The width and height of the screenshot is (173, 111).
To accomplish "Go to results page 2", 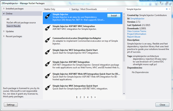I will tap(80, 97).
